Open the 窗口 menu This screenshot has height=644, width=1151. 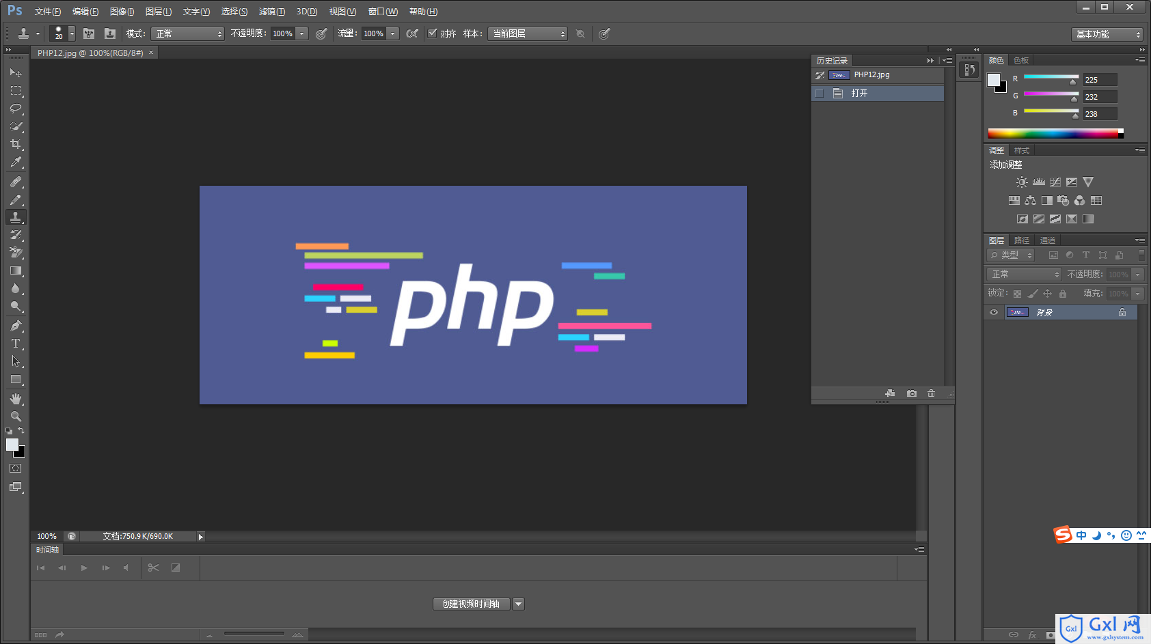383,12
